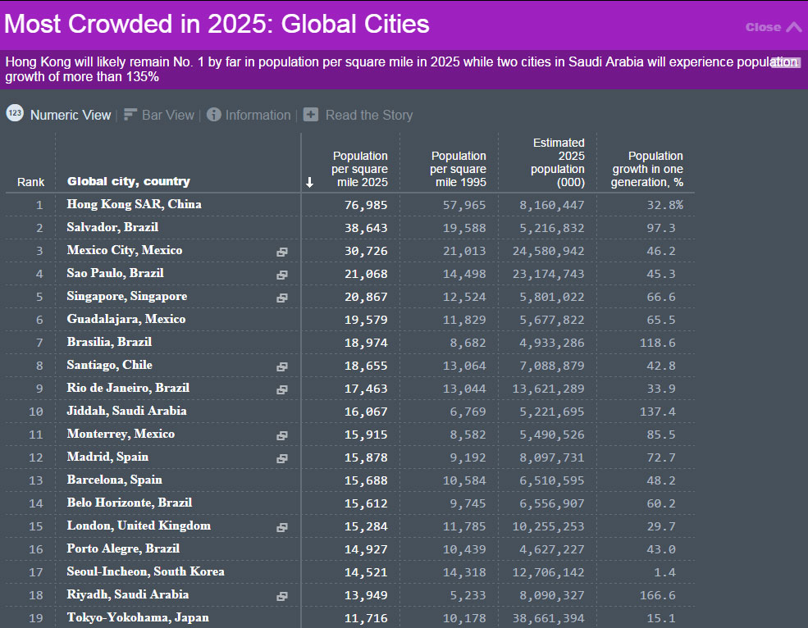Viewport: 808px width, 628px height.
Task: Click the popup icon for Rio de Janeiro
Action: coord(281,389)
